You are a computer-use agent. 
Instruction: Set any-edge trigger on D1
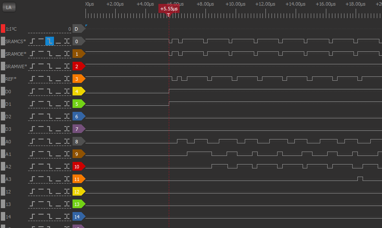coord(67,104)
